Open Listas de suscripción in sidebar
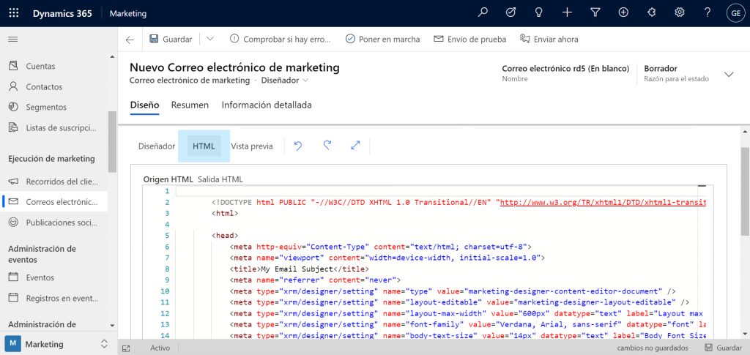750x355 pixels. pyautogui.click(x=54, y=127)
